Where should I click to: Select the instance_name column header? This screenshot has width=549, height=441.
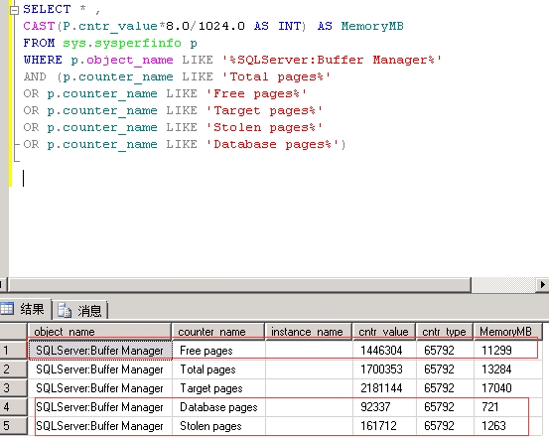pos(309,332)
